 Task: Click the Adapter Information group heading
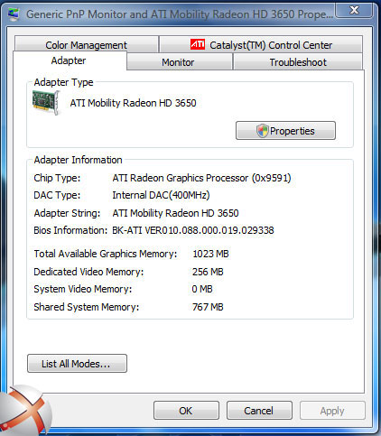coord(79,160)
